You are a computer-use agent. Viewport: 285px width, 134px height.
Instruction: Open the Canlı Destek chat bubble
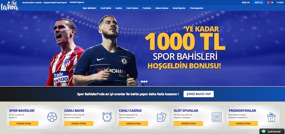pyautogui.click(x=272, y=131)
